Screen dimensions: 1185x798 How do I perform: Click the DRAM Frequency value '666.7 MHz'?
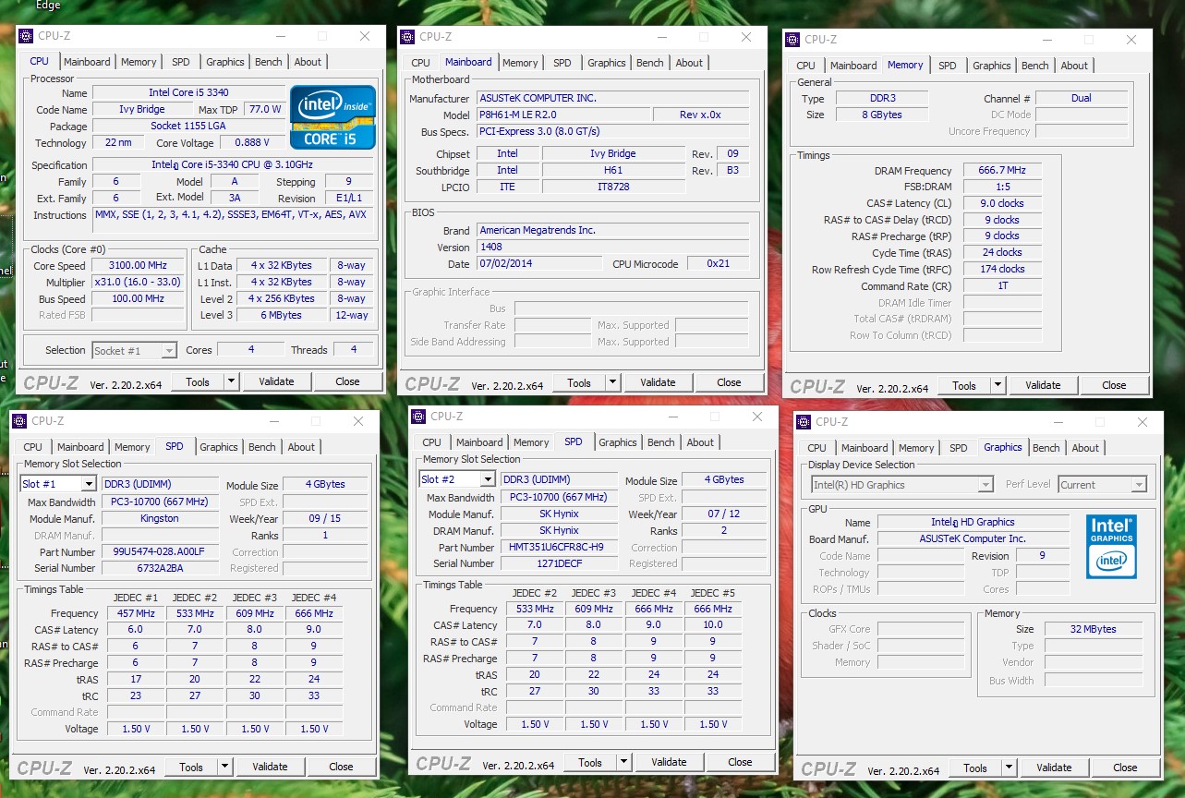coord(1002,171)
